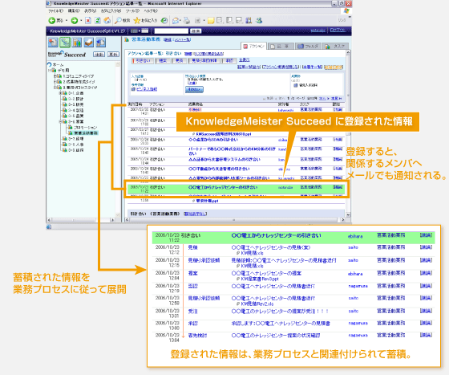Click the Mail envelope icon
This screenshot has height=375, width=449.
coord(176,20)
